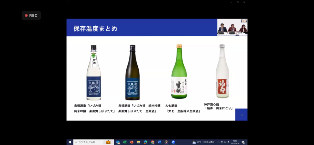Open Outlook from the taskbar
This screenshot has width=314, height=145.
[118, 142]
